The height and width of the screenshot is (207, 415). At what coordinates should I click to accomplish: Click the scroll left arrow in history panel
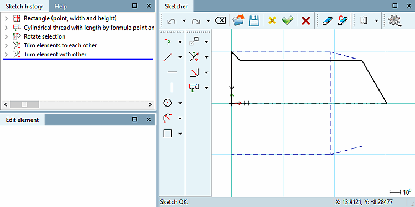point(5,104)
